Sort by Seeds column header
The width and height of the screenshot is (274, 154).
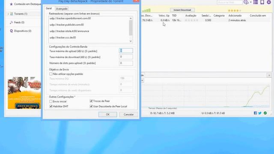point(206,15)
